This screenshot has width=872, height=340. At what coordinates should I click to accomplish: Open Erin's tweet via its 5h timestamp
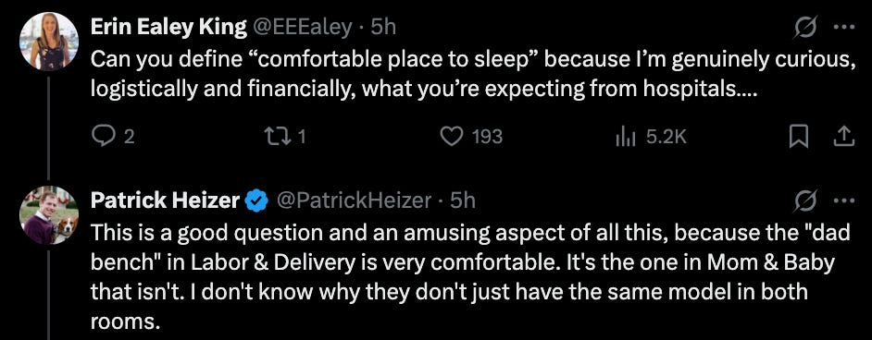tap(382, 27)
